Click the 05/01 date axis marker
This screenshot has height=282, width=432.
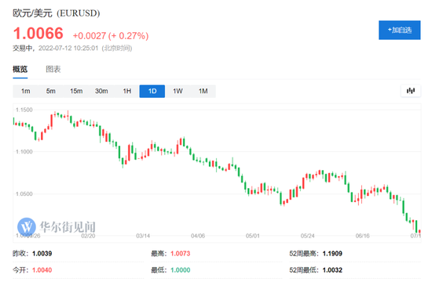[253, 236]
